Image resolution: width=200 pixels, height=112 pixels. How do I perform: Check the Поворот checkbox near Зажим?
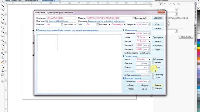[x=153, y=88]
